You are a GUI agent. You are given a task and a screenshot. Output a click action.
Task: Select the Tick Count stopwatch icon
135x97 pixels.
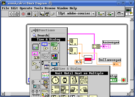(x=55, y=80)
